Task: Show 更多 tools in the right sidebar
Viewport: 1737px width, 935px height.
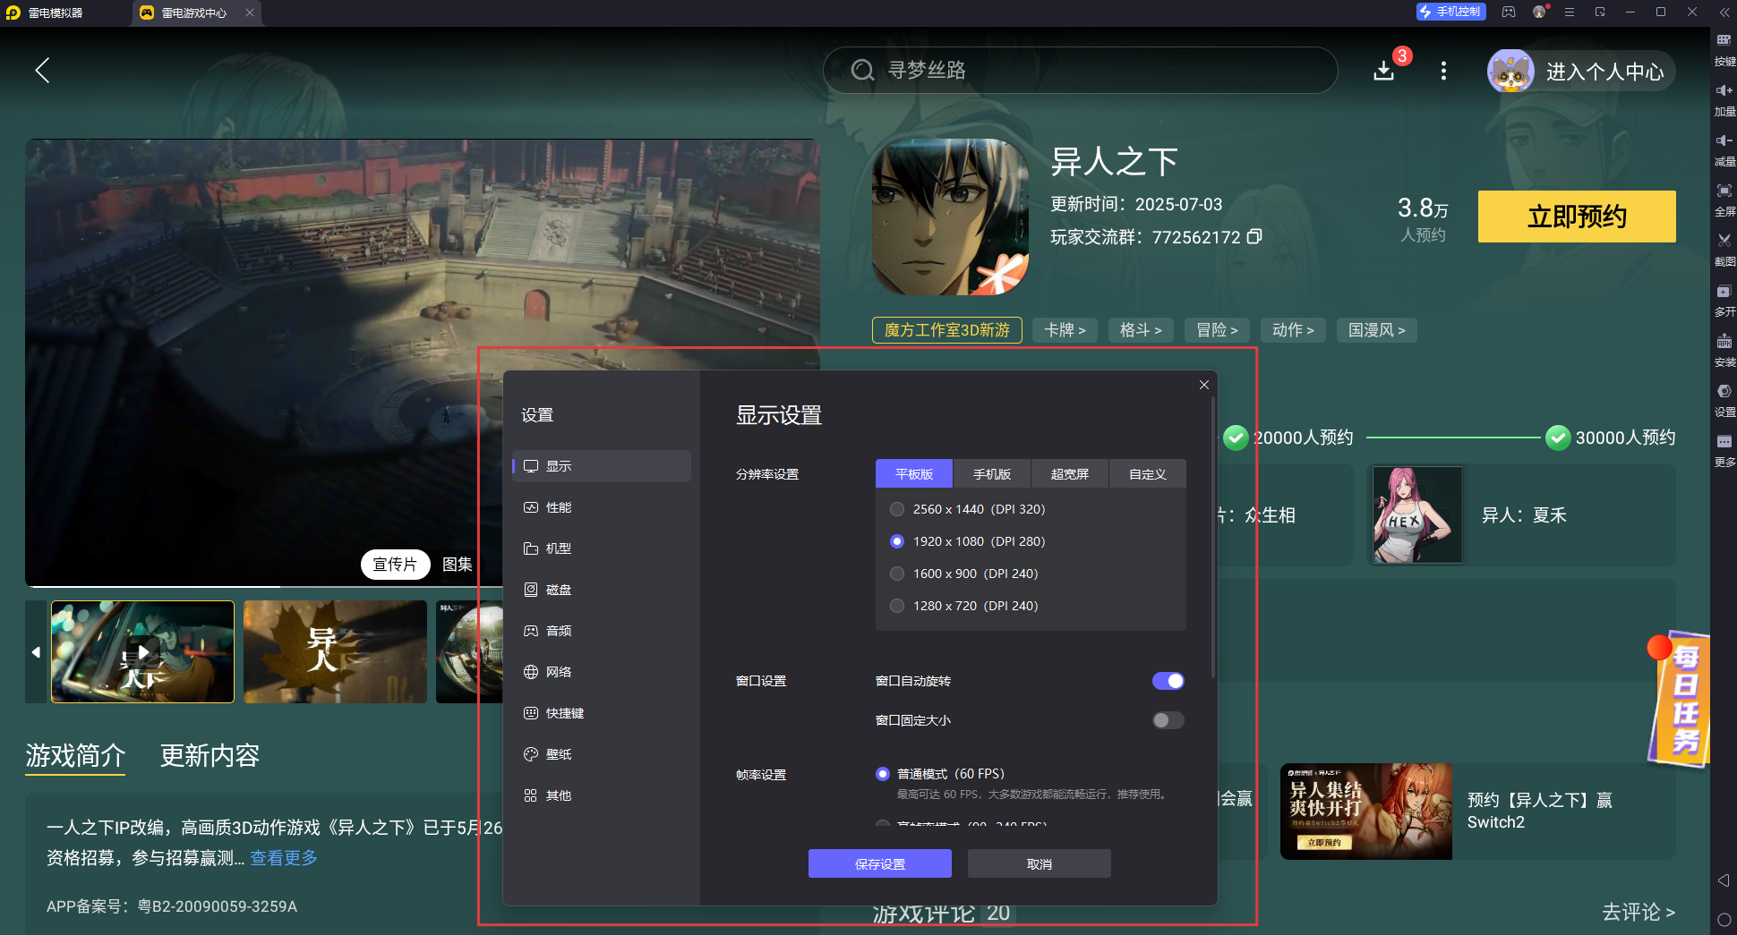Action: coord(1724,450)
